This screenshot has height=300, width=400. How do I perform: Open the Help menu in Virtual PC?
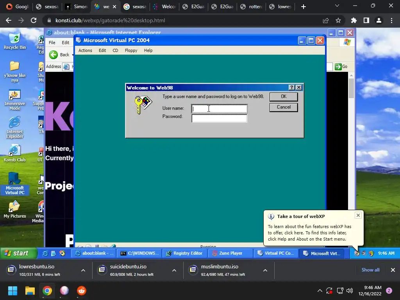click(x=148, y=50)
